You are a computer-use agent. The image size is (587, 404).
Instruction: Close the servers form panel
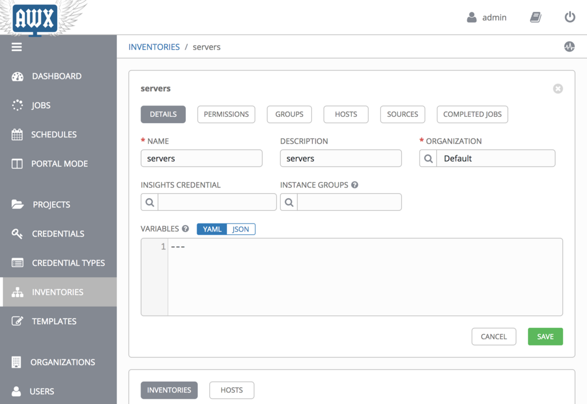[x=558, y=89]
